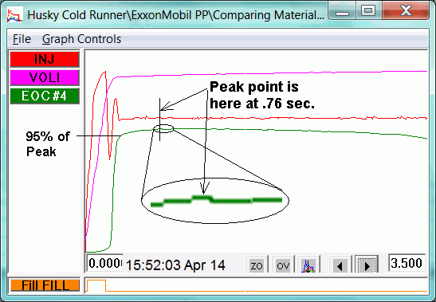The image size is (436, 302).
Task: Click the 0.000 start time field
Action: (x=105, y=262)
